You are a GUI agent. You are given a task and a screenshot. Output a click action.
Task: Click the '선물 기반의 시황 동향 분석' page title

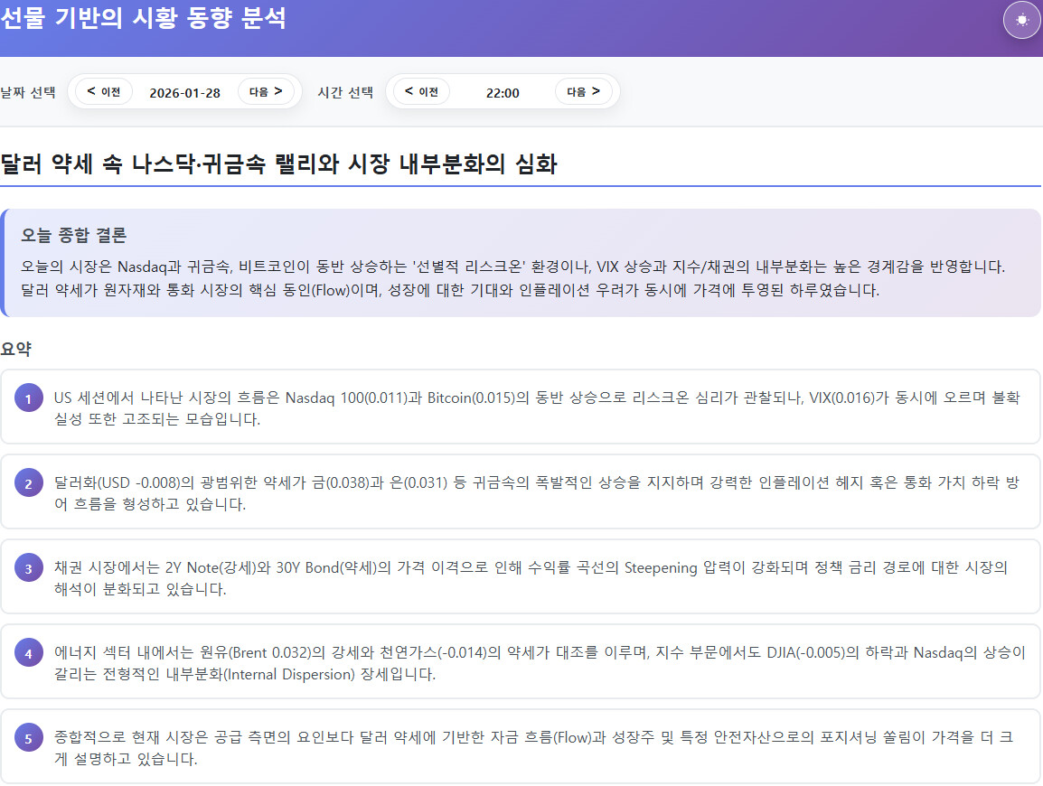point(143,18)
